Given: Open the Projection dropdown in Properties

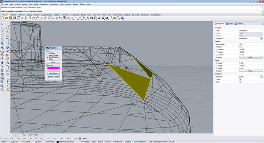Looking at the screenshot, I should (261, 39).
